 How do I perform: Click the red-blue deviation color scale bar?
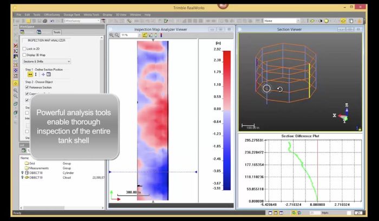227,120
